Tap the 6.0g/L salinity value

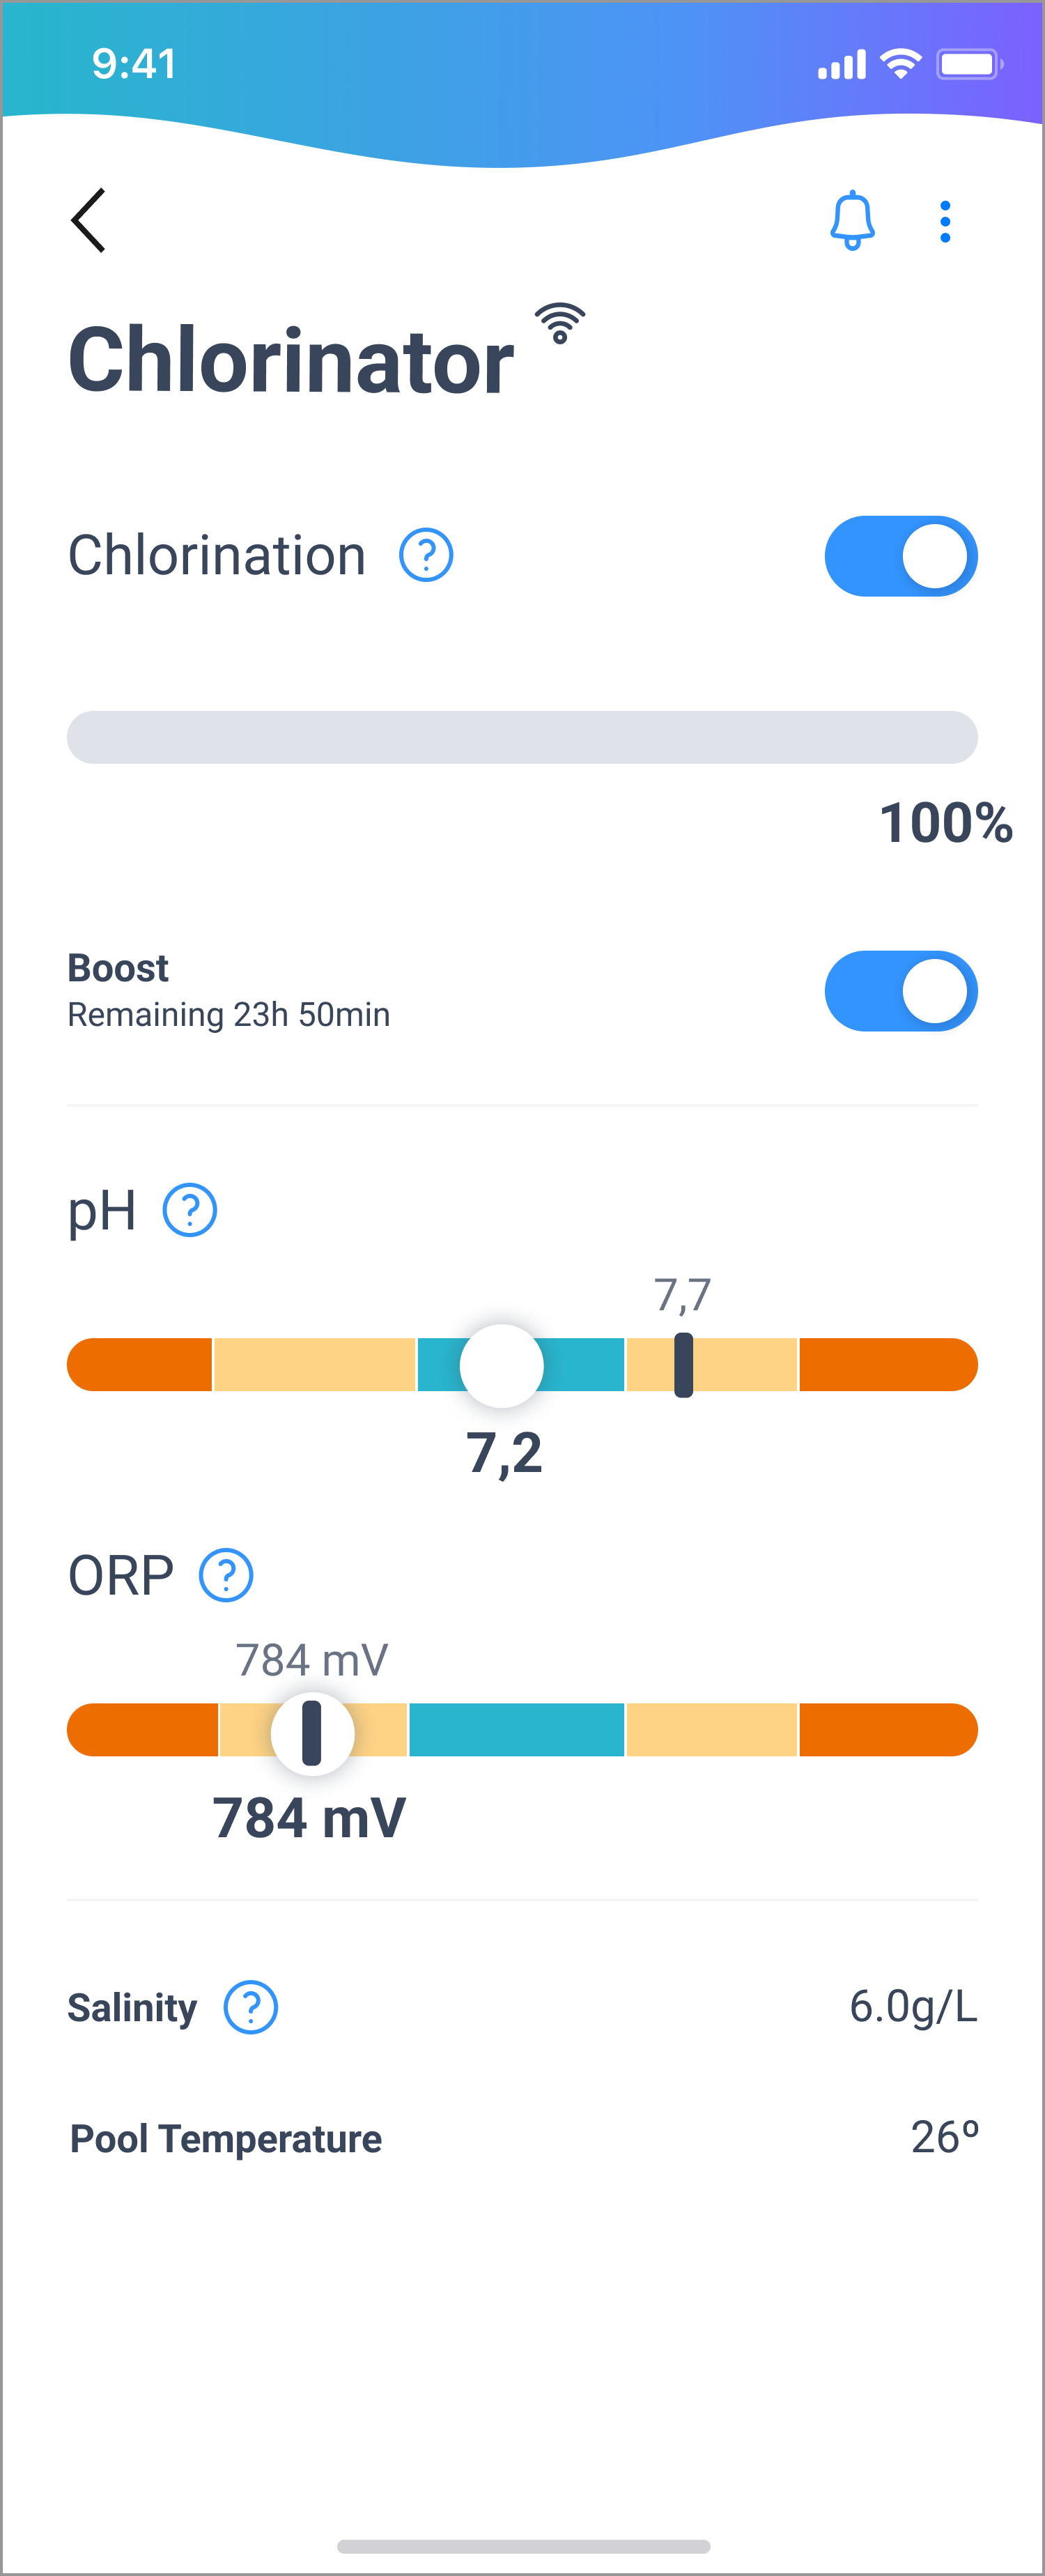tap(913, 2006)
